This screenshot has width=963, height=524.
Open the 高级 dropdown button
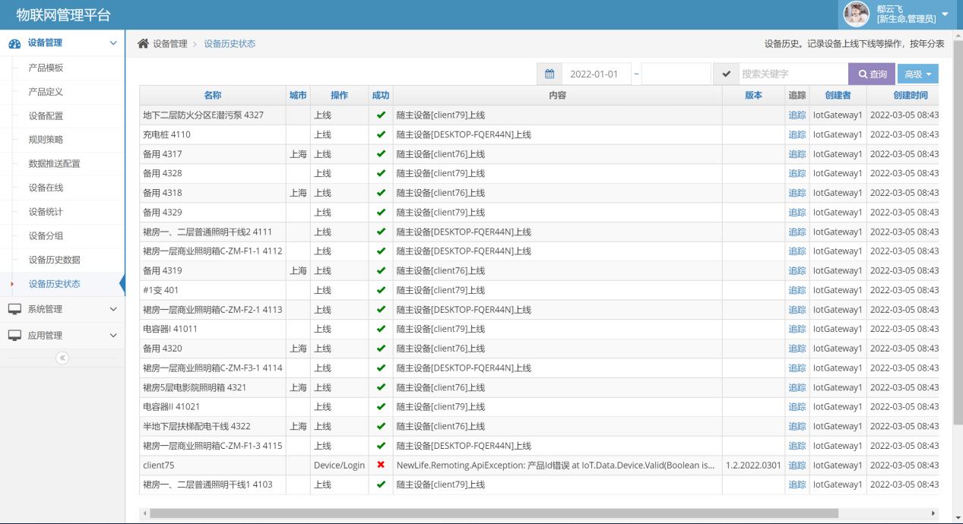(918, 74)
